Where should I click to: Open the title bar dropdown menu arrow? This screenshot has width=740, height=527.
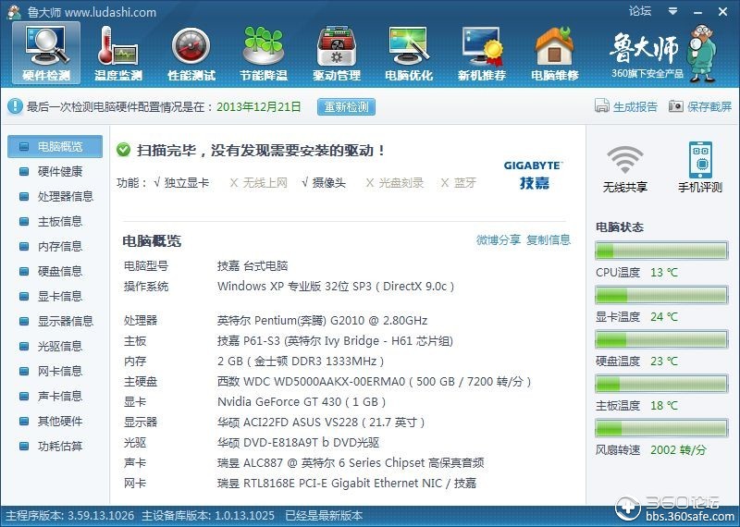673,11
